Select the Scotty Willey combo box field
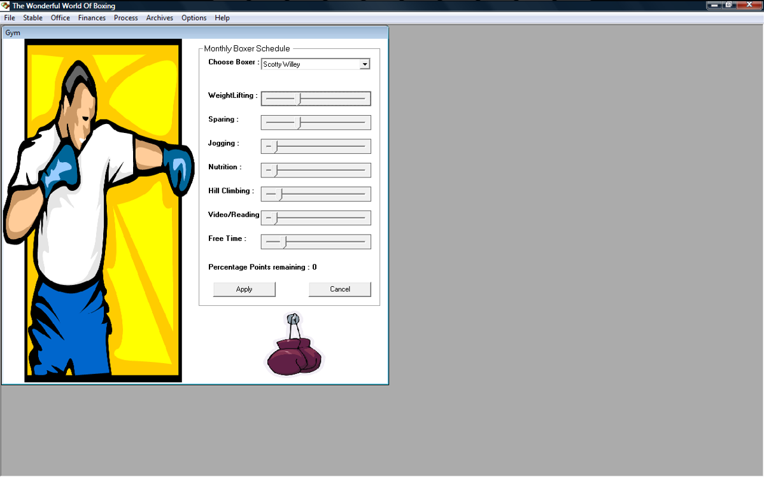The width and height of the screenshot is (764, 477). point(310,64)
